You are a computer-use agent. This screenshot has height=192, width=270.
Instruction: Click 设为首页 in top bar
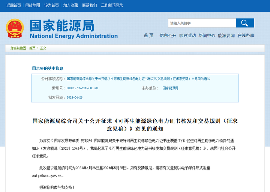[51, 5]
